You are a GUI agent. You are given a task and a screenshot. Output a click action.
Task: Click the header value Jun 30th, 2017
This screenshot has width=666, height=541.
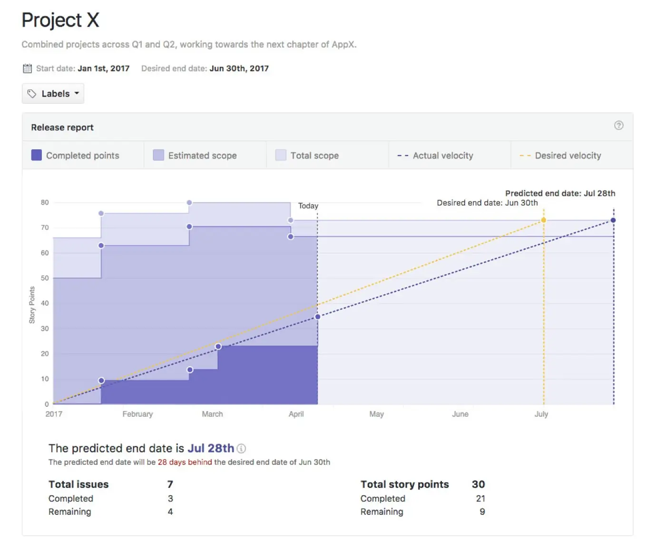(x=239, y=69)
